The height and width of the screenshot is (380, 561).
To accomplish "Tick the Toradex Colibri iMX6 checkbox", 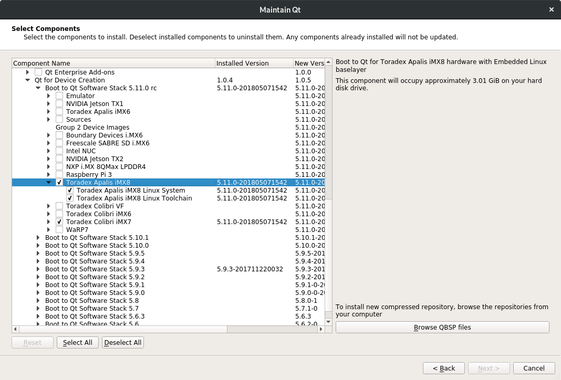I will click(x=59, y=214).
